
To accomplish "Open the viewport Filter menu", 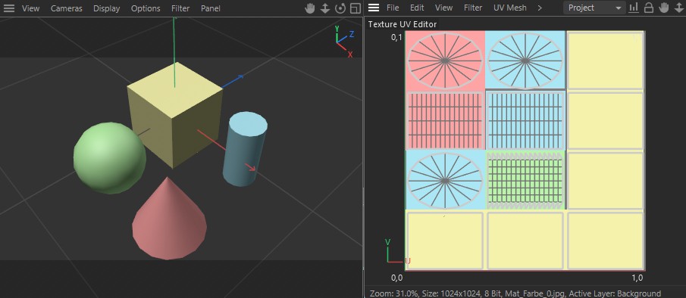I will [x=180, y=8].
